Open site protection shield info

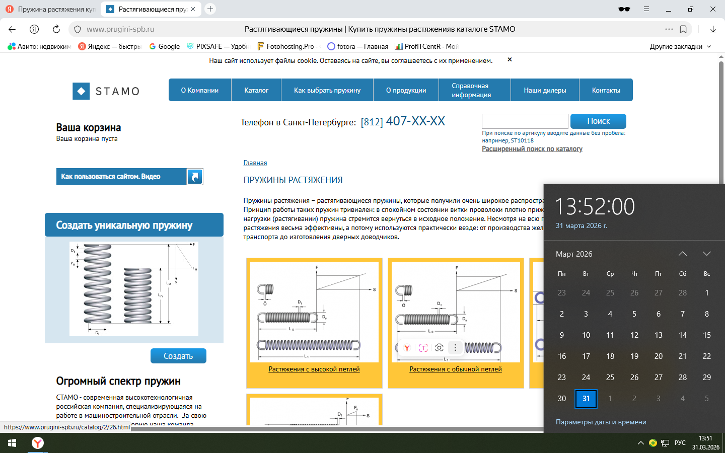click(x=78, y=29)
